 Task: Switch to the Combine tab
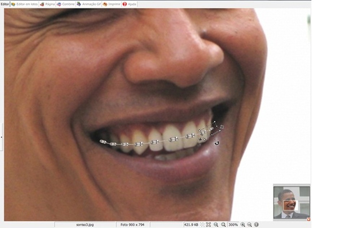[66, 4]
